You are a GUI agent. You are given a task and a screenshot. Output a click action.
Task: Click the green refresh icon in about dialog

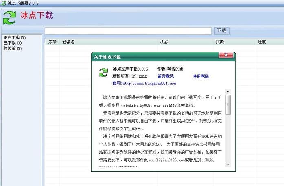coord(103,72)
